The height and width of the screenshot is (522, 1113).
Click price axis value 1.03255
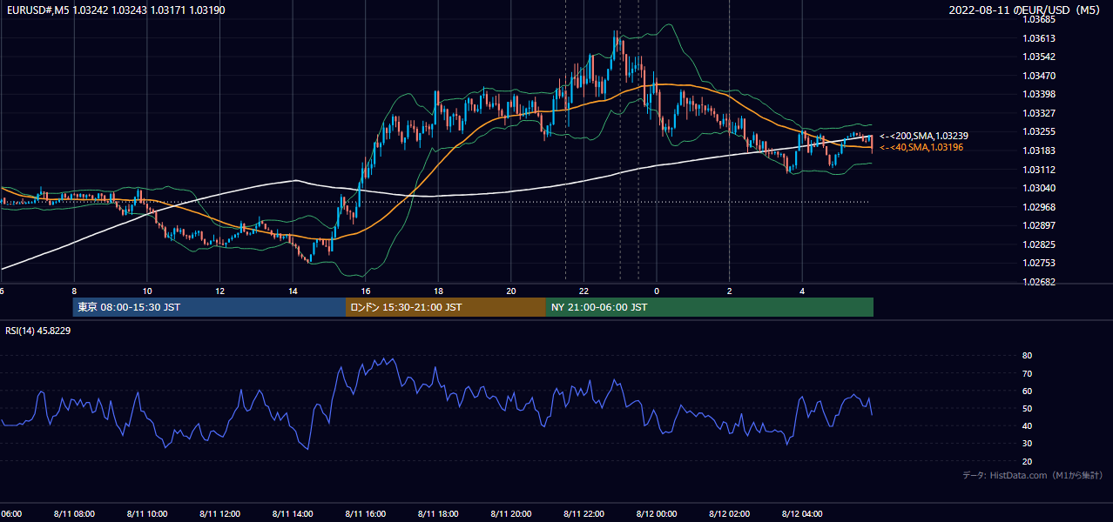[x=1040, y=132]
